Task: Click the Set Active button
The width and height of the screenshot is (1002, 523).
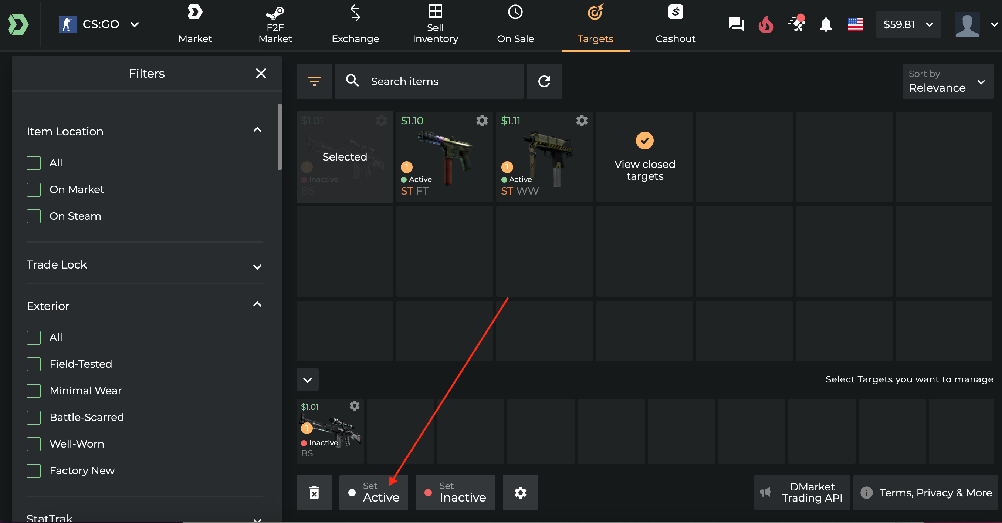Action: point(373,493)
